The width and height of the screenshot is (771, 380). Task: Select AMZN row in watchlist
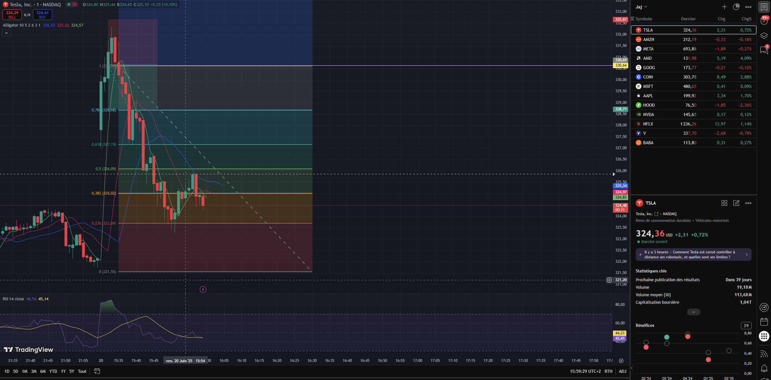(x=693, y=39)
